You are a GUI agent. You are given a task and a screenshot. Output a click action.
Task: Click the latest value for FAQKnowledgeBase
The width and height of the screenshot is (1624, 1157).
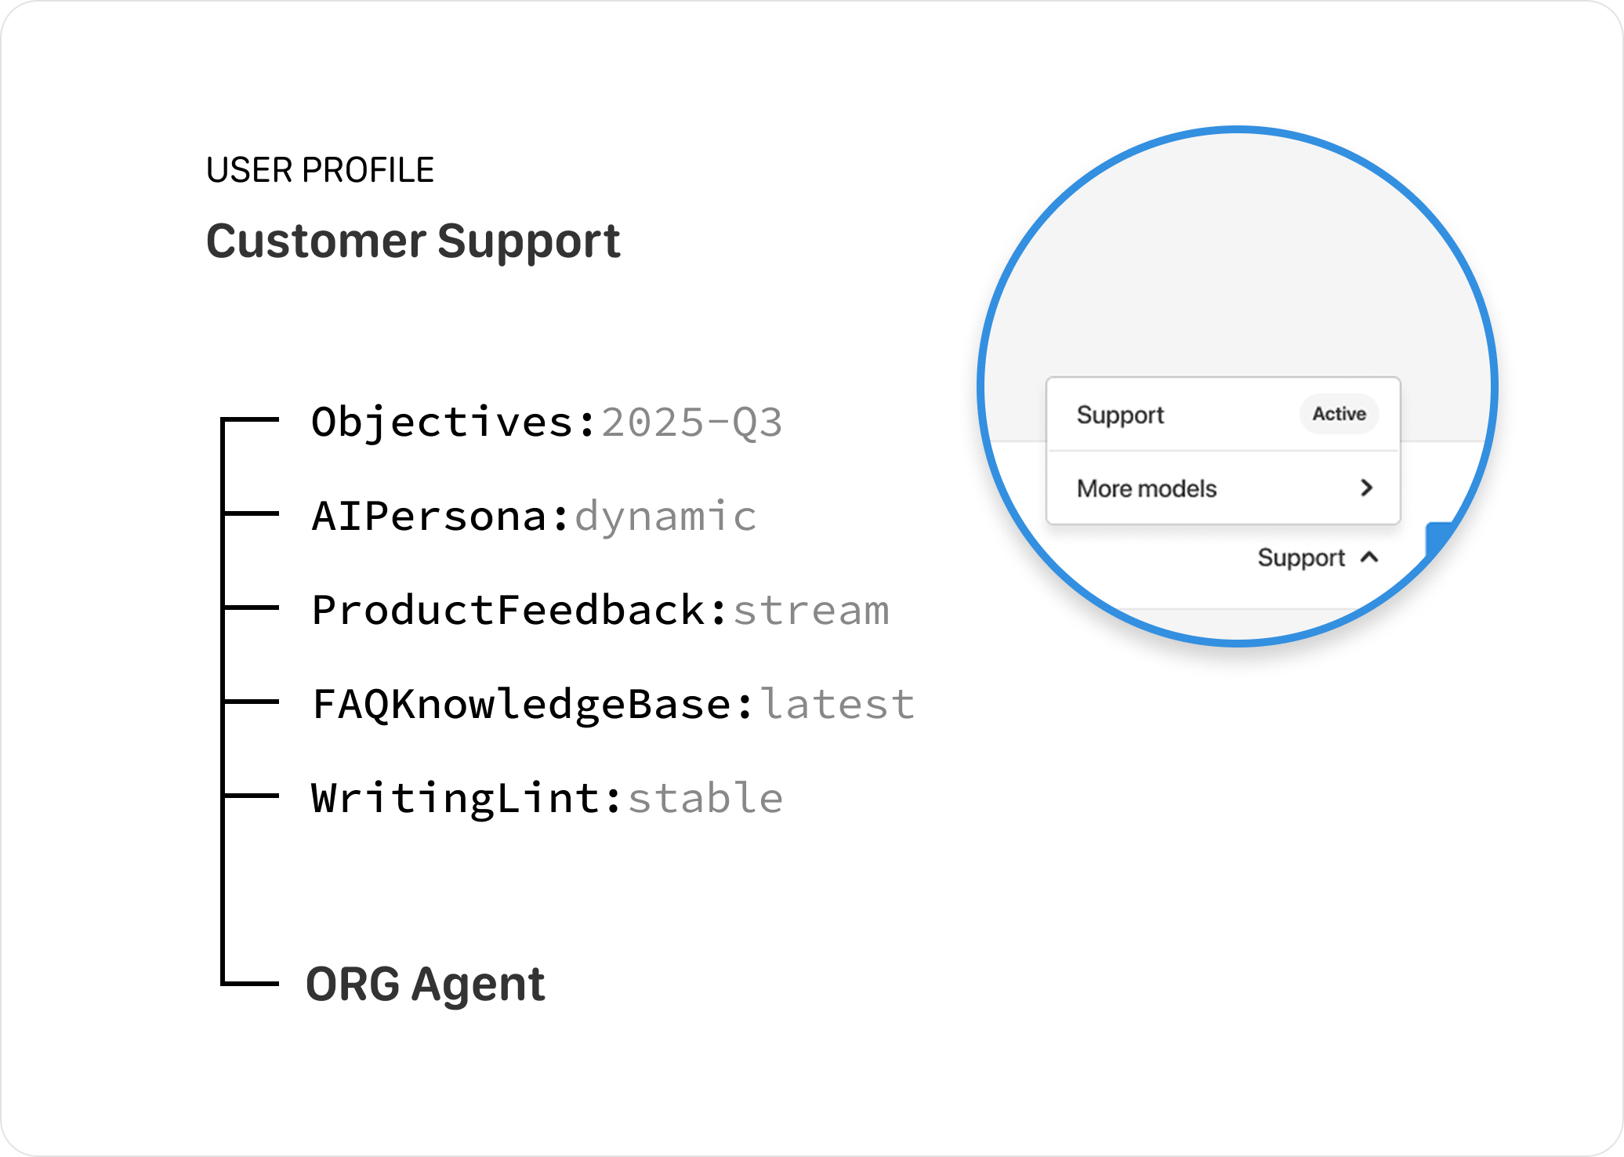[x=837, y=704]
